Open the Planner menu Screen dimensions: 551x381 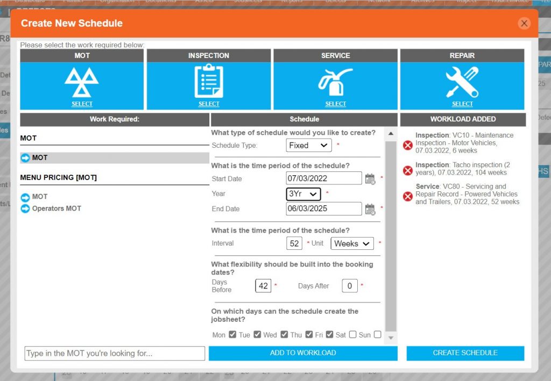[73, 2]
